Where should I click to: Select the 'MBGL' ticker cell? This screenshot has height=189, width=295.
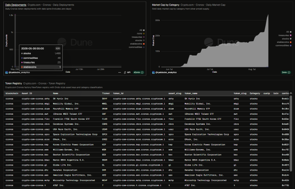[105, 104]
